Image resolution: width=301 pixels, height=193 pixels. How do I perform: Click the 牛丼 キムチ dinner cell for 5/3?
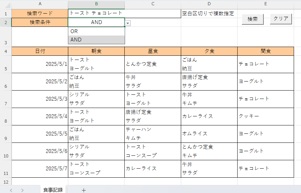(x=209, y=99)
